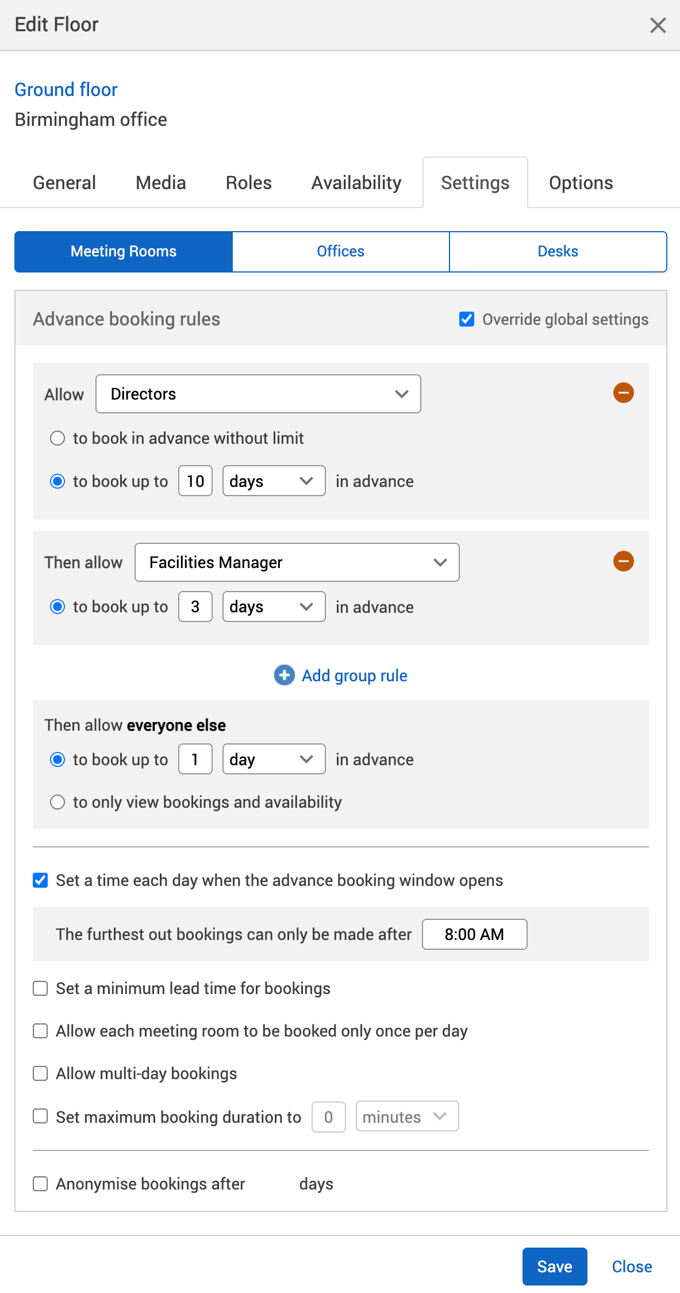The width and height of the screenshot is (680, 1293).
Task: Open the minutes unit dropdown
Action: [x=406, y=1116]
